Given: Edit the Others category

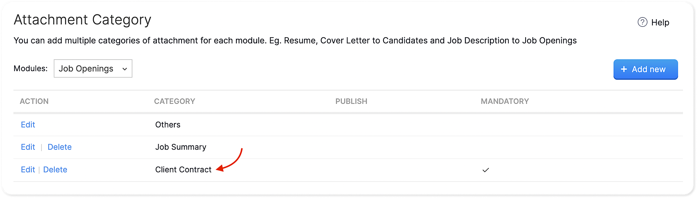Looking at the screenshot, I should (x=28, y=125).
